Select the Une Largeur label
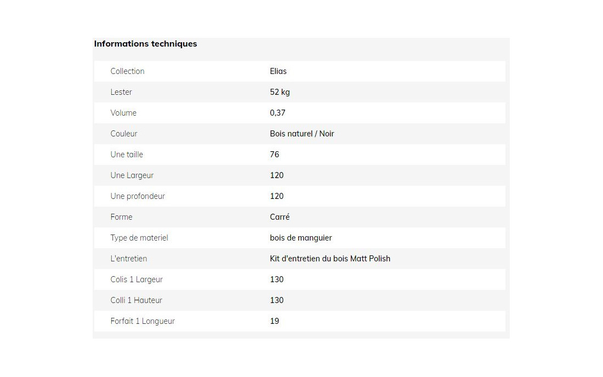This screenshot has width=603, height=377. click(132, 175)
